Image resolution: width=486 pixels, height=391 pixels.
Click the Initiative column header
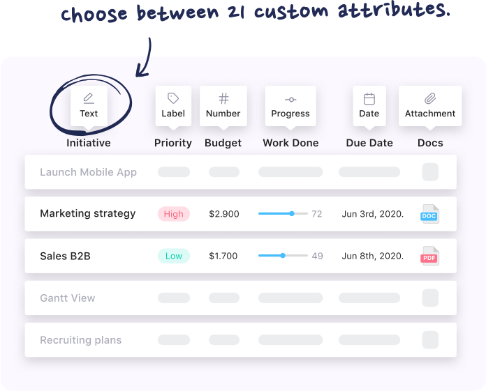tap(89, 143)
